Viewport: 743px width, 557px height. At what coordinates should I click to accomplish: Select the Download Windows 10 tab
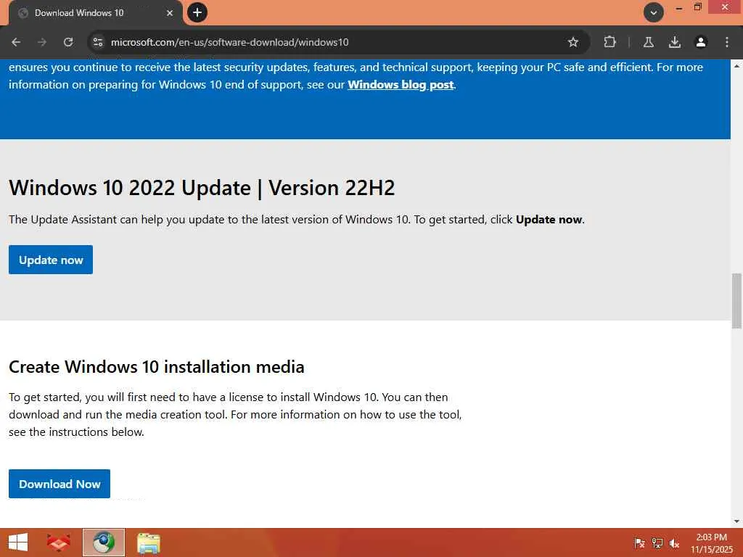(x=96, y=13)
